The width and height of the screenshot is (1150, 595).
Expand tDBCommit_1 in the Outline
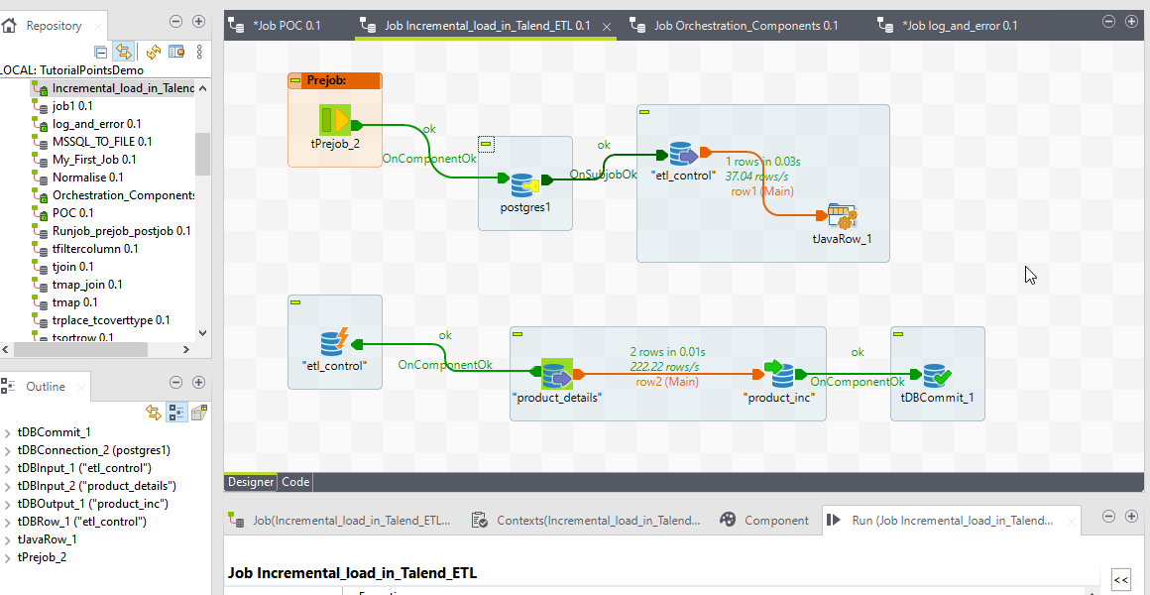tap(8, 432)
